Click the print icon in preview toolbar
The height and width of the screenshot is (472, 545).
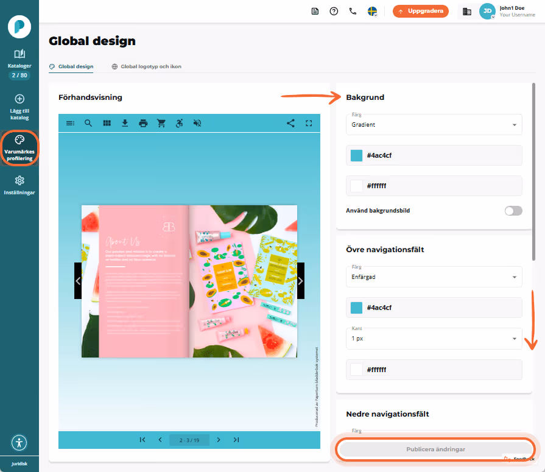[x=143, y=123]
